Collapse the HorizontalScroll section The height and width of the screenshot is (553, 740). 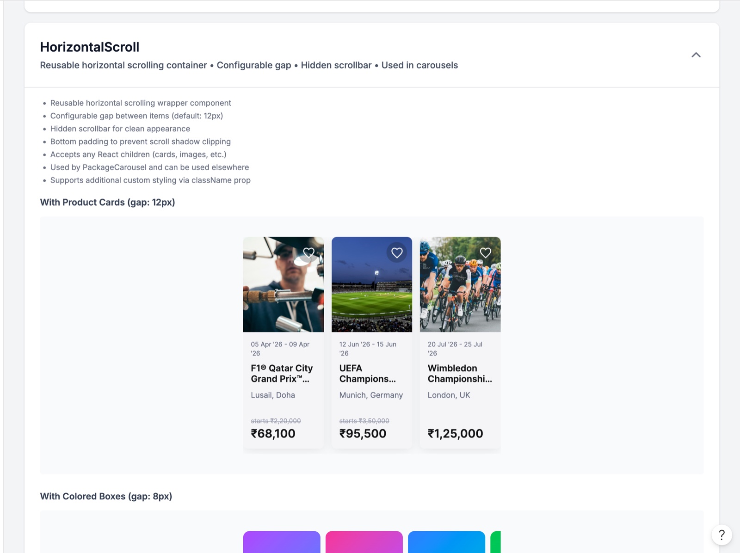tap(696, 55)
